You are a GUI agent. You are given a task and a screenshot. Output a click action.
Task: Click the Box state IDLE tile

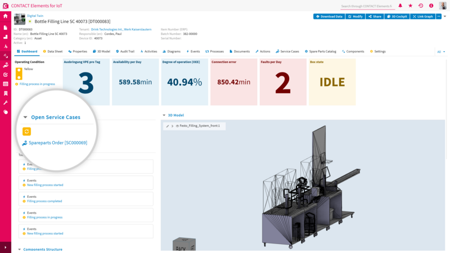tap(332, 82)
